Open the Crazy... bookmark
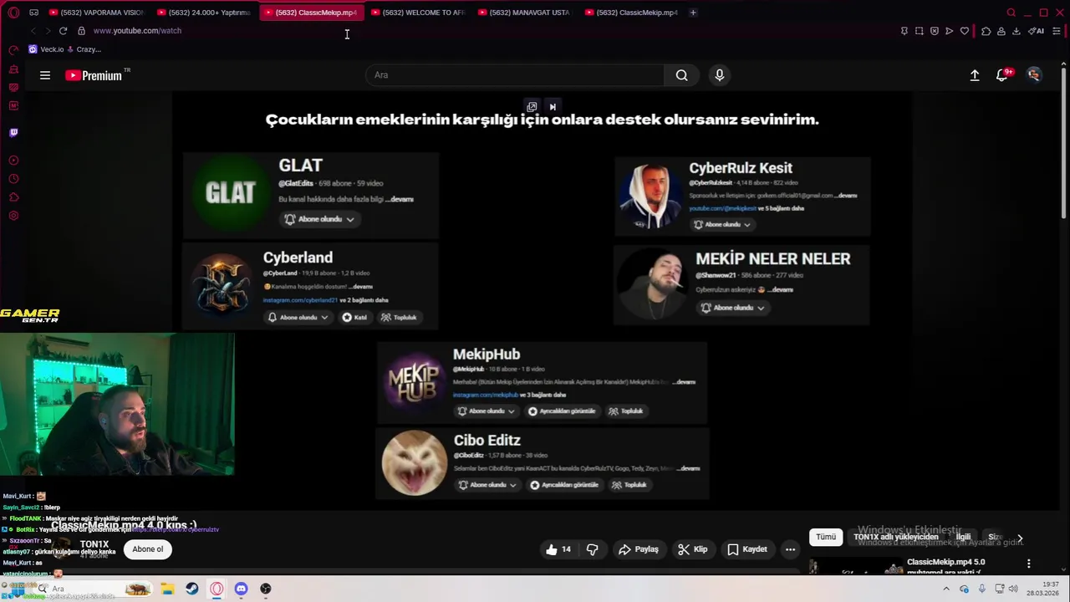1070x602 pixels. pyautogui.click(x=84, y=49)
